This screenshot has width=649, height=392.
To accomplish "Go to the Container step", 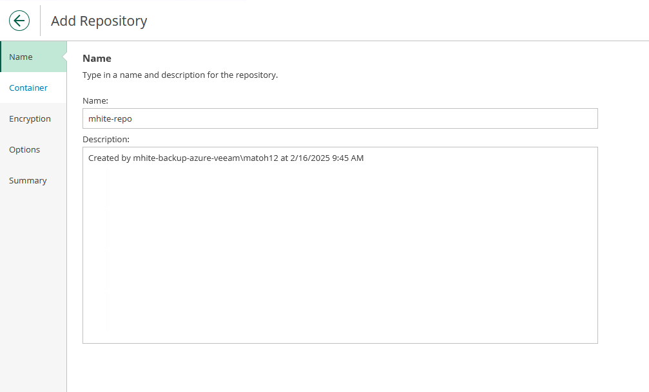I will point(28,88).
